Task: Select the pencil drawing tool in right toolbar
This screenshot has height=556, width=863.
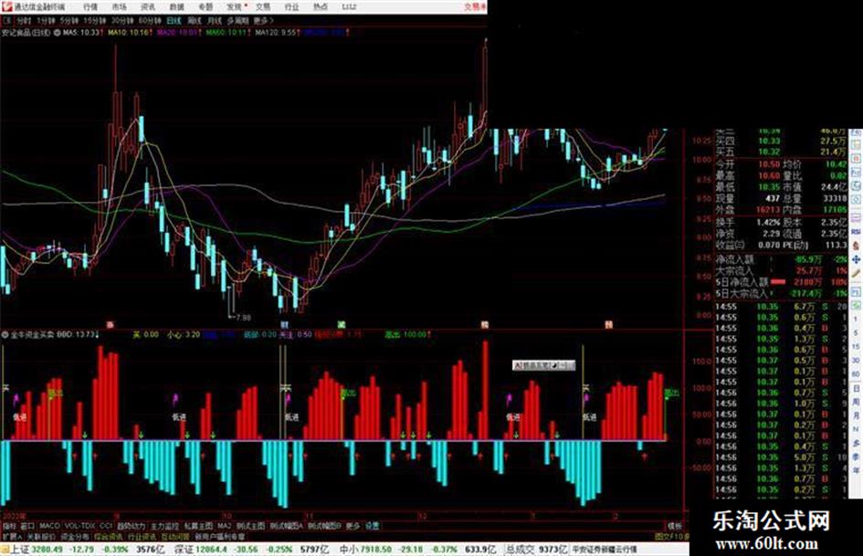Action: click(x=856, y=274)
